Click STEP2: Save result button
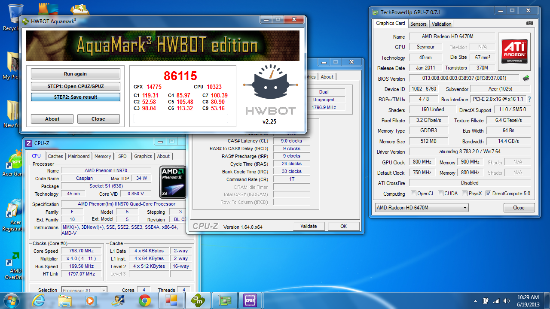550x309 pixels. pyautogui.click(x=75, y=97)
